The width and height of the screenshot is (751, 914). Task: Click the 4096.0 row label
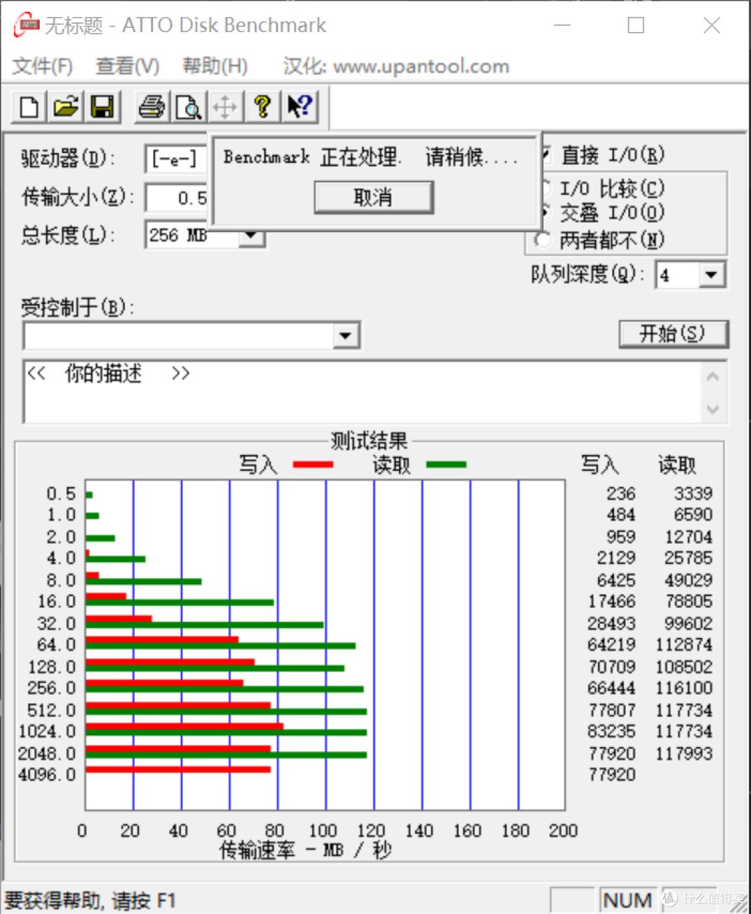pos(47,774)
